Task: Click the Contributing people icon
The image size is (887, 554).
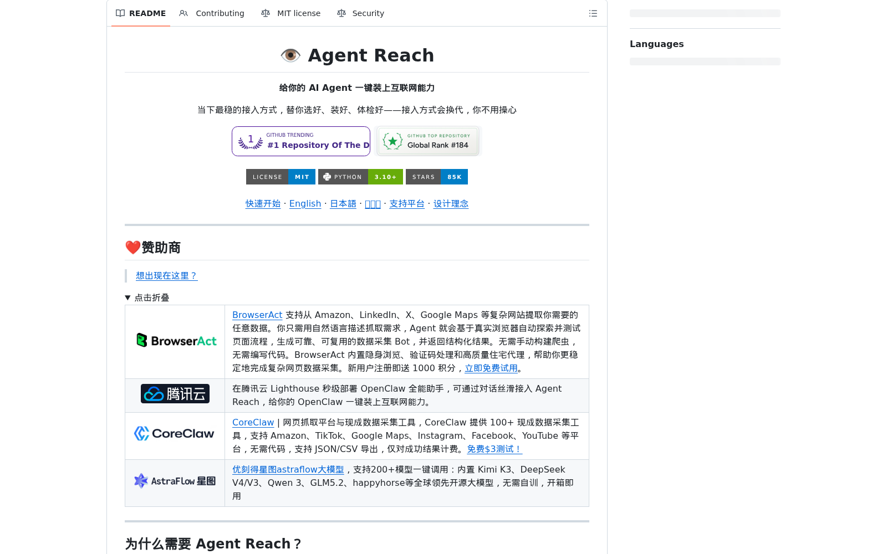Action: (183, 13)
